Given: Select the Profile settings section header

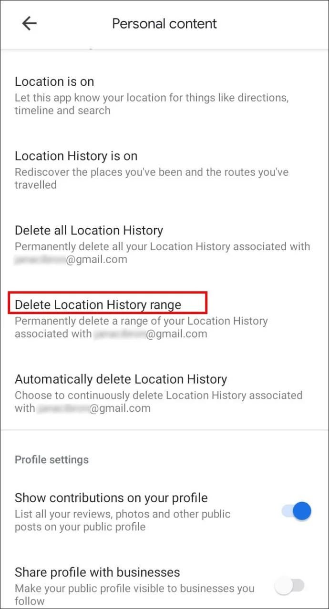Looking at the screenshot, I should 51,459.
